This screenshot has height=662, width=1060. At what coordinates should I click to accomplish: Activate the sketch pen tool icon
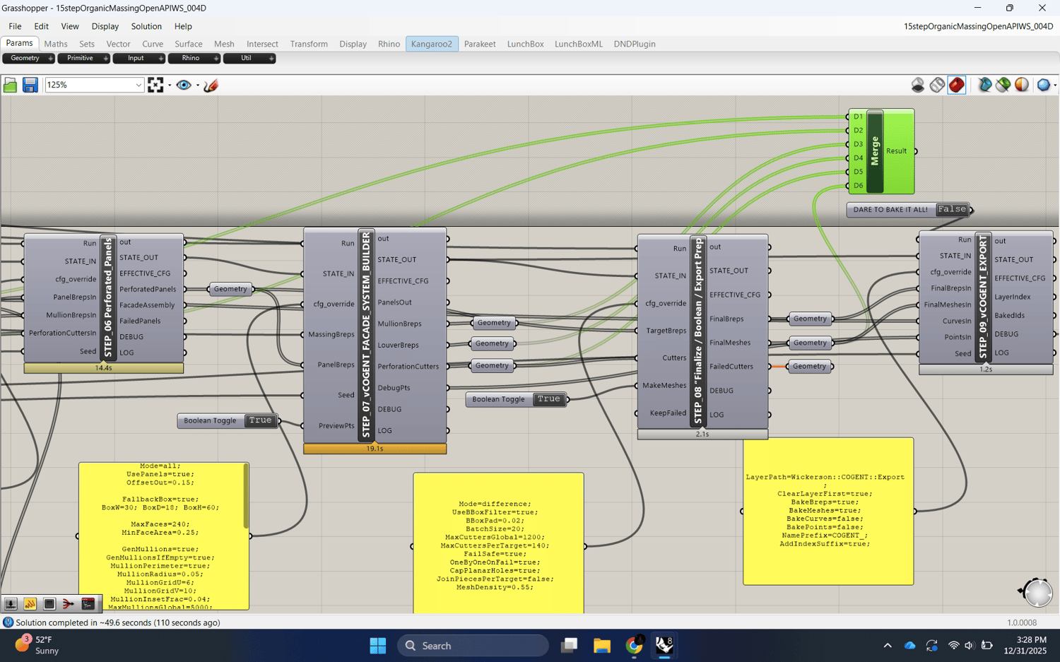211,85
